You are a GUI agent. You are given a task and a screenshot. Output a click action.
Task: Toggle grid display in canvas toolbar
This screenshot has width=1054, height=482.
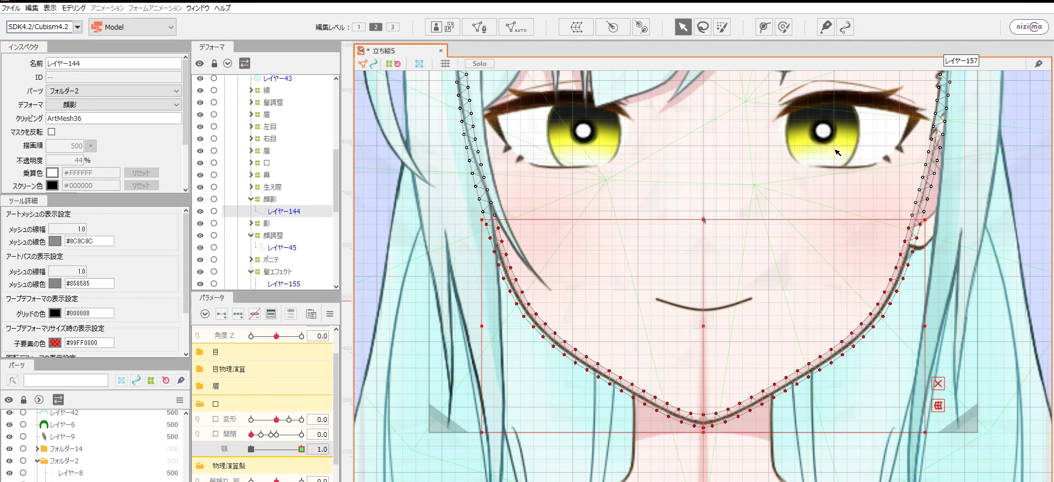(x=445, y=64)
